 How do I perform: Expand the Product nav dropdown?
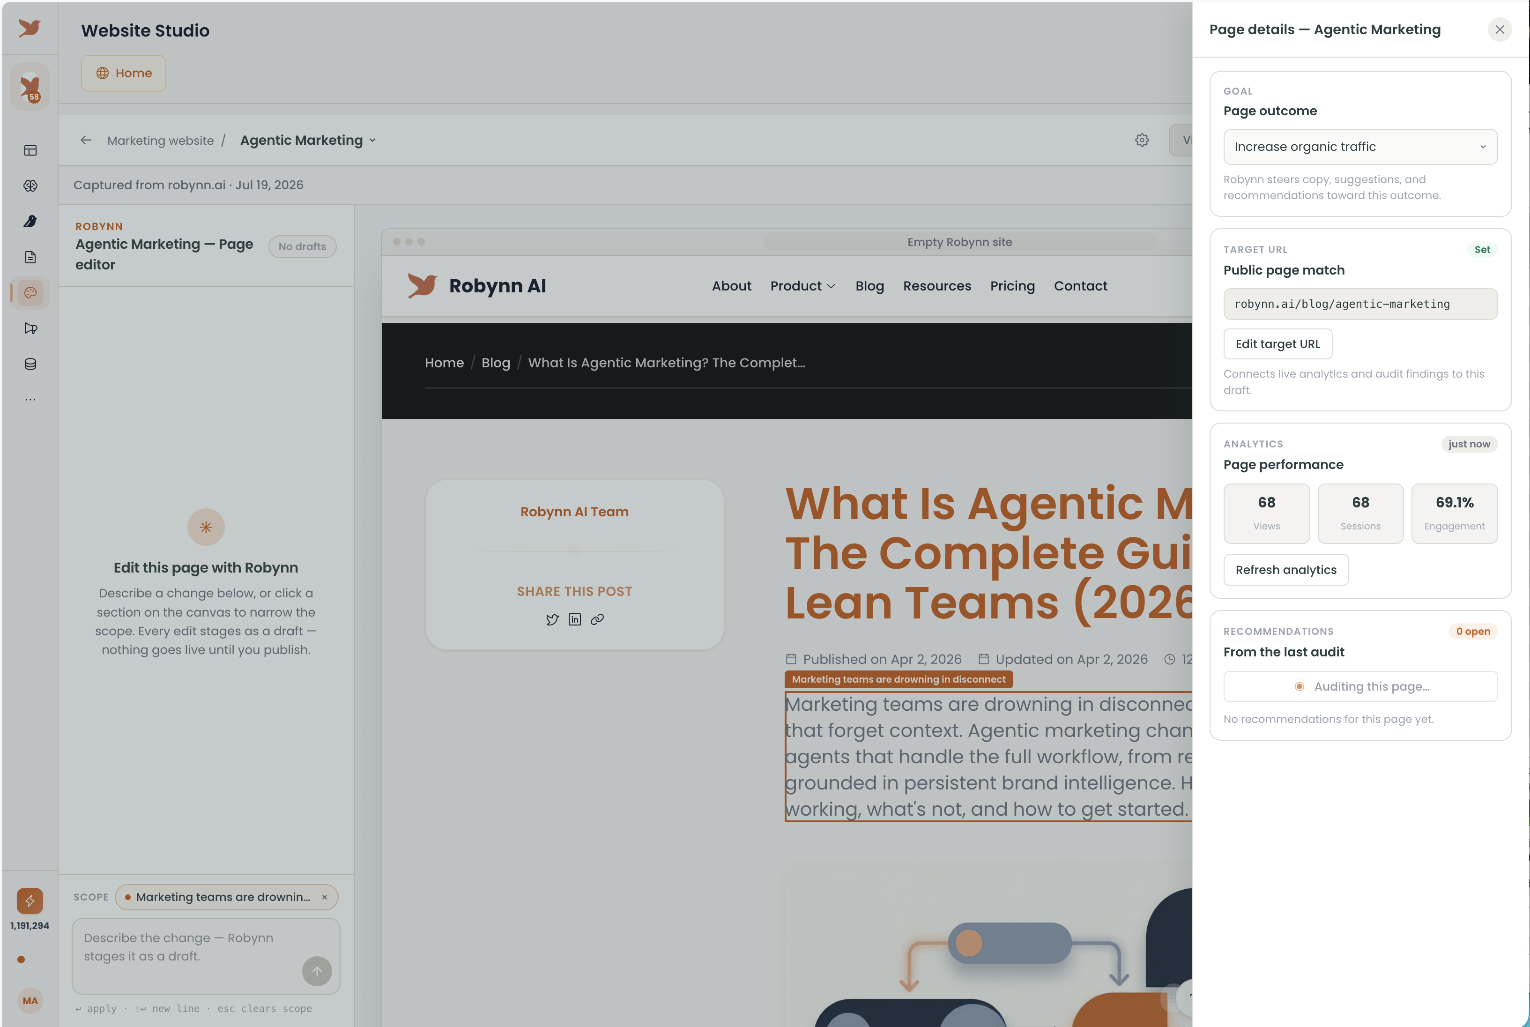[802, 286]
